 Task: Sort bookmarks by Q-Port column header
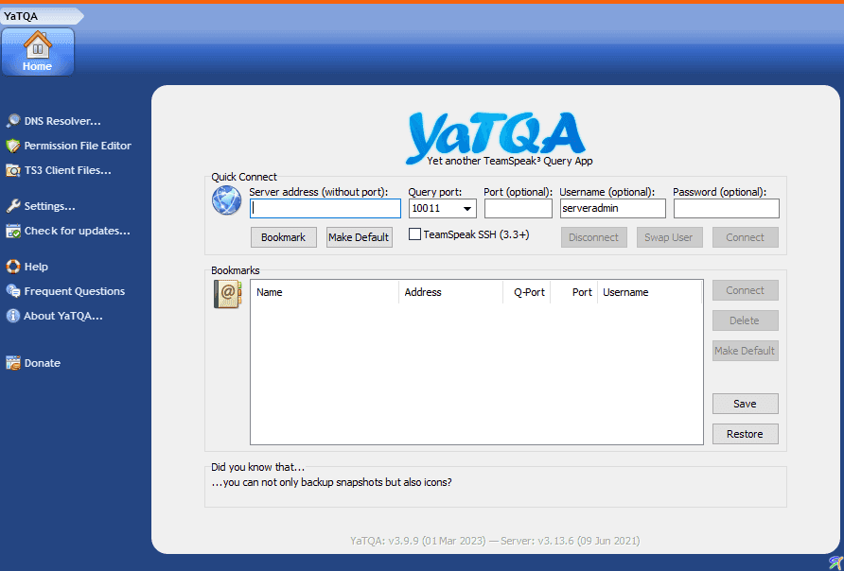point(527,292)
